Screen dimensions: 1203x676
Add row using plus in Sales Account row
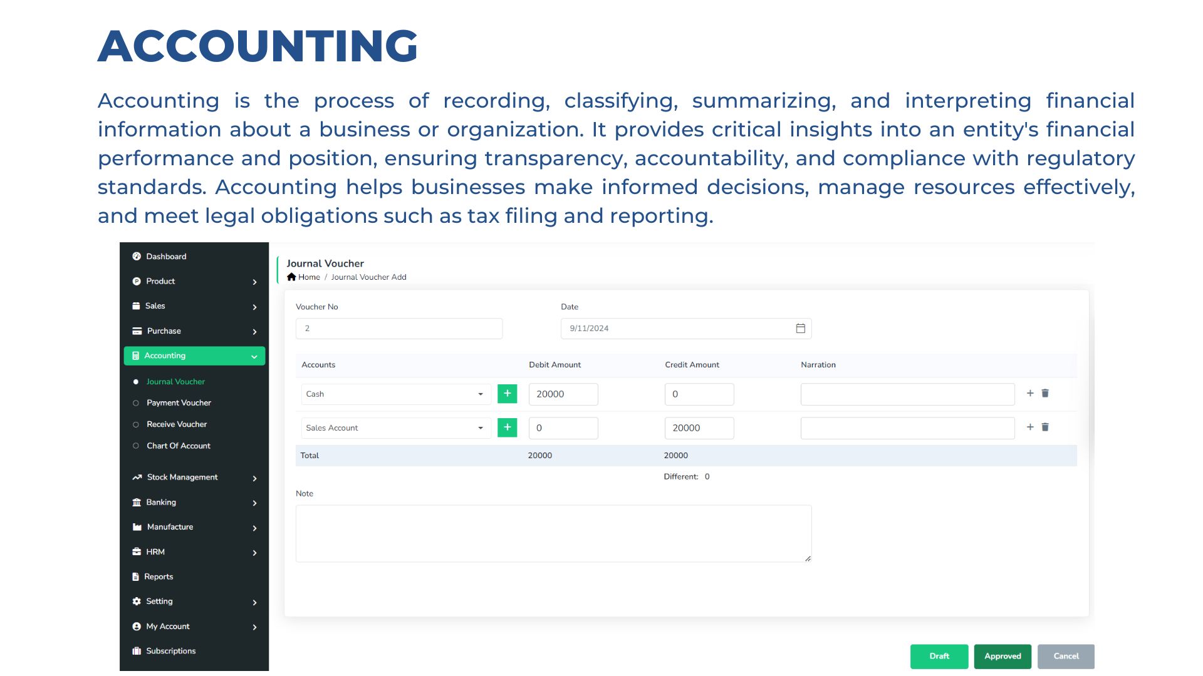[x=1030, y=427]
